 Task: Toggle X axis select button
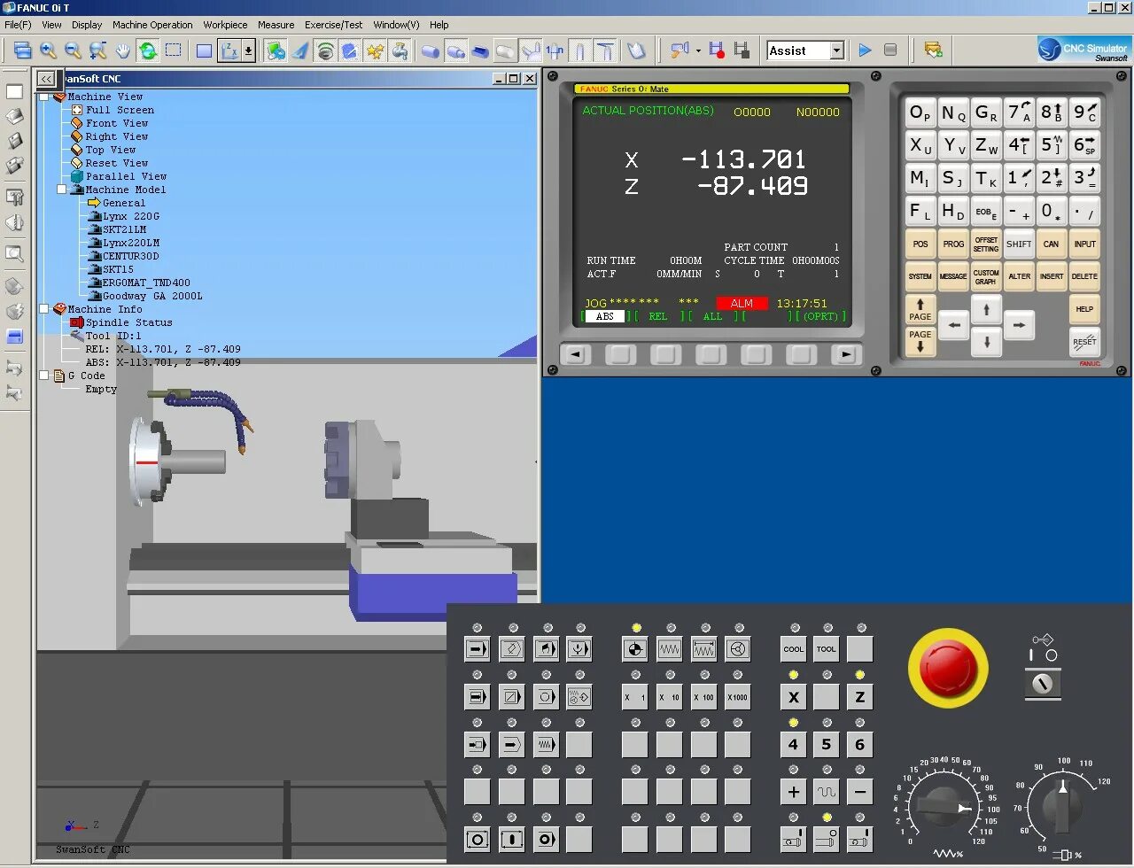794,697
